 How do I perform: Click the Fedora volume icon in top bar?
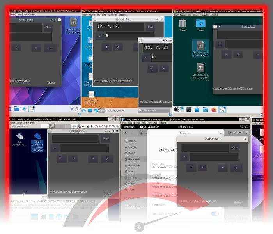point(241,127)
